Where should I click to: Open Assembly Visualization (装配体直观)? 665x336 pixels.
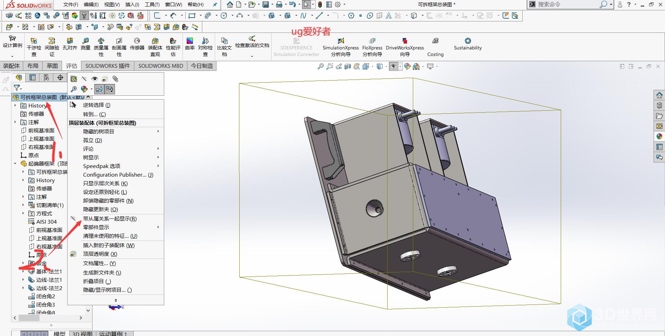155,47
